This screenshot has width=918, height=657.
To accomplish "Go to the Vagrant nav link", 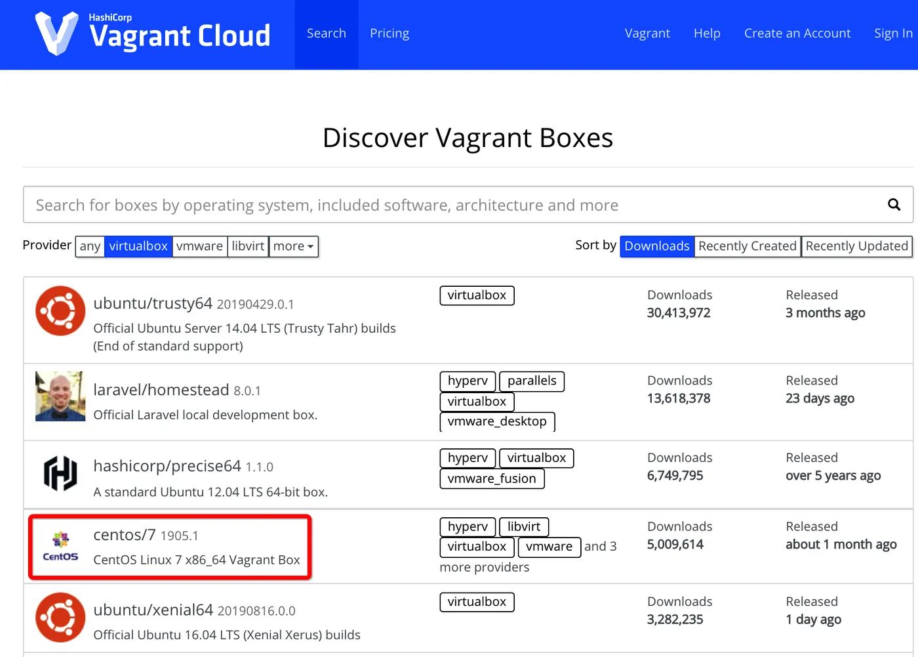I will 647,33.
